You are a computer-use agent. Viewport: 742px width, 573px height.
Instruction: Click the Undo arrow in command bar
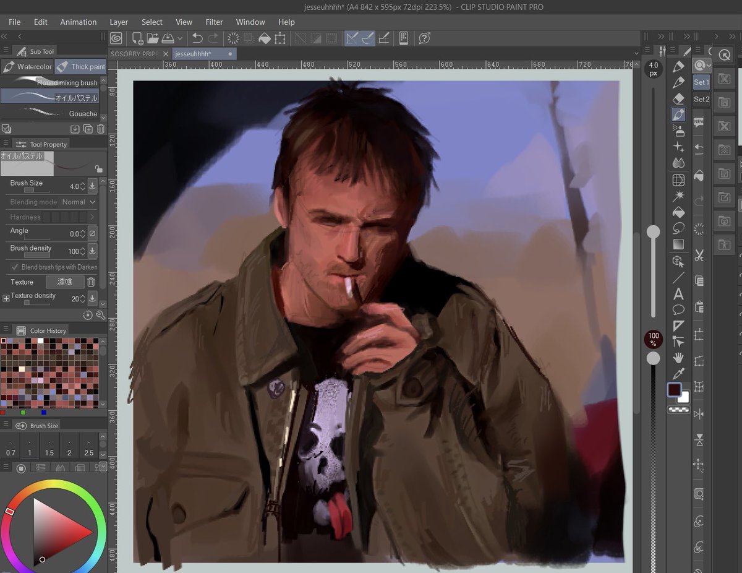197,38
